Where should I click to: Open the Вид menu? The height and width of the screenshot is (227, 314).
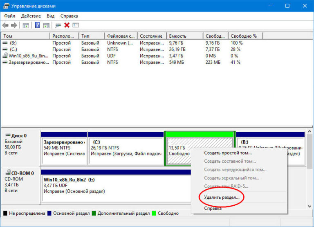(50, 16)
